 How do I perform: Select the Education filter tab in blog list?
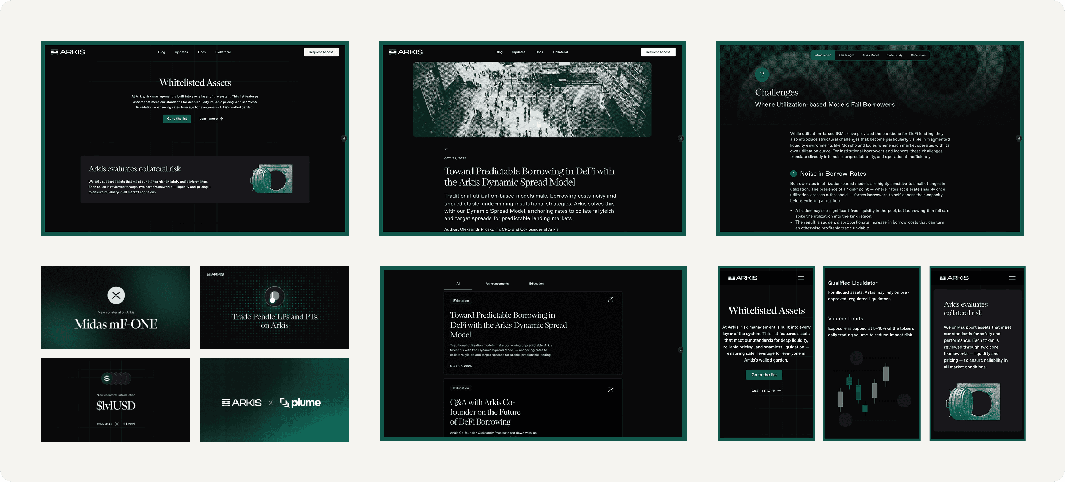537,284
